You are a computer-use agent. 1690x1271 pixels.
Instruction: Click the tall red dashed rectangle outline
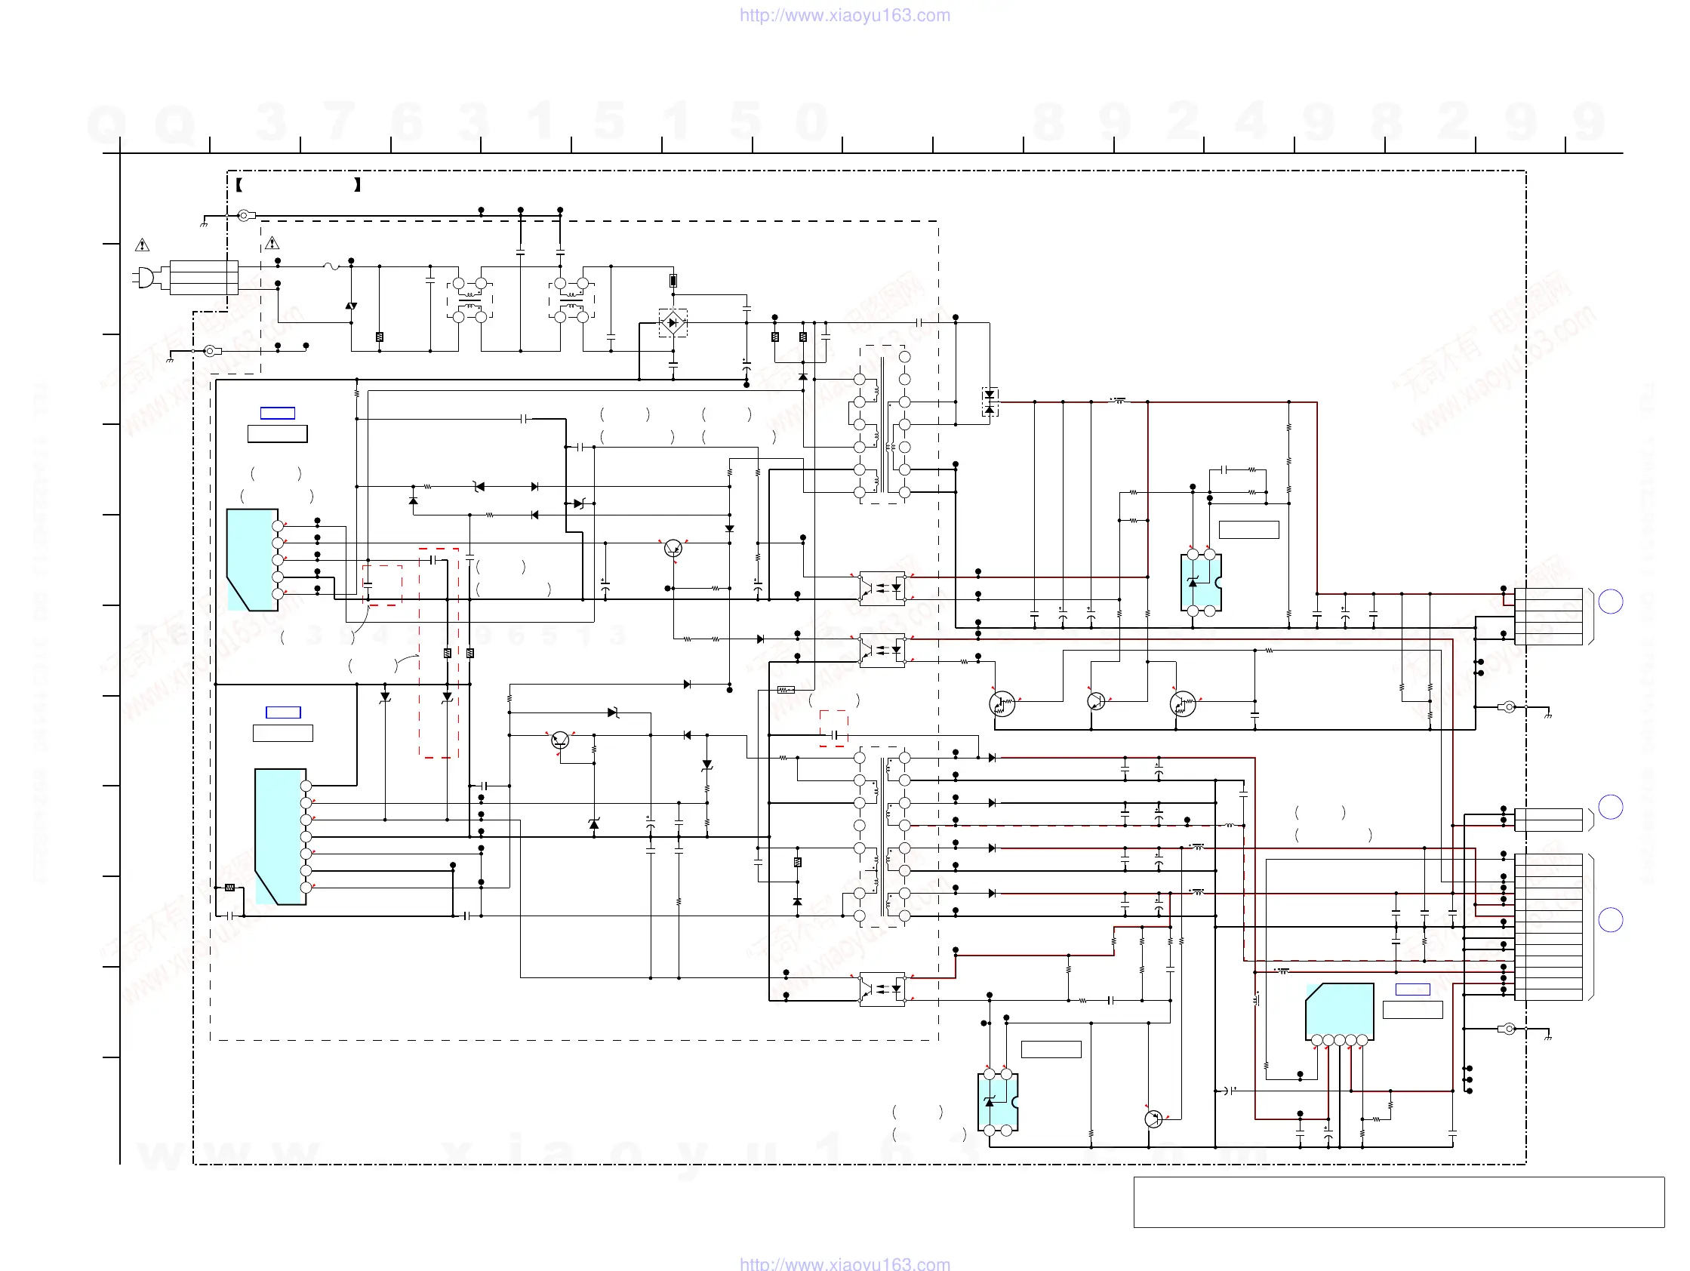coord(439,653)
